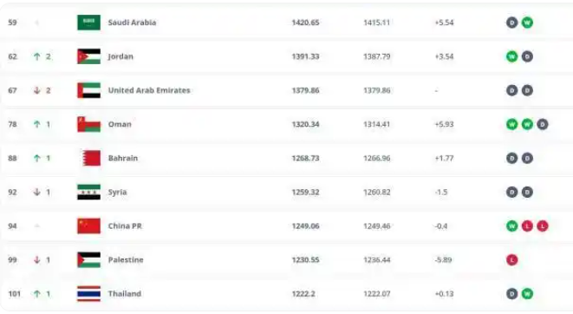The height and width of the screenshot is (314, 573).
Task: Click Thailand's green W result badge
Action: 527,293
